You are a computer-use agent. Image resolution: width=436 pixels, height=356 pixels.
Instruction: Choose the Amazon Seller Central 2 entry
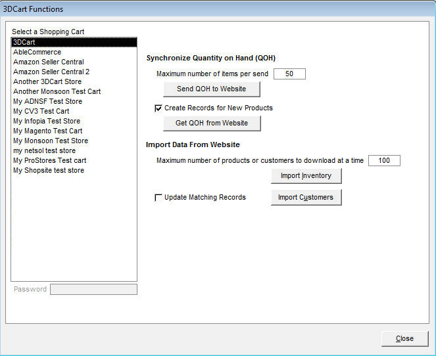(74, 72)
